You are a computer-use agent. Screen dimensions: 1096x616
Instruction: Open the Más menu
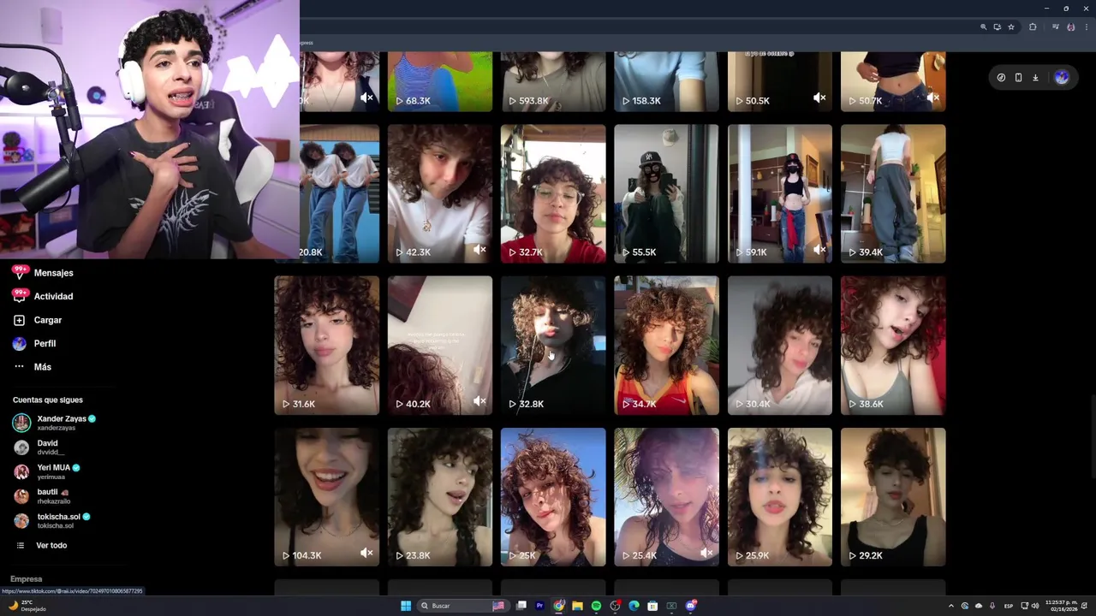pos(43,367)
